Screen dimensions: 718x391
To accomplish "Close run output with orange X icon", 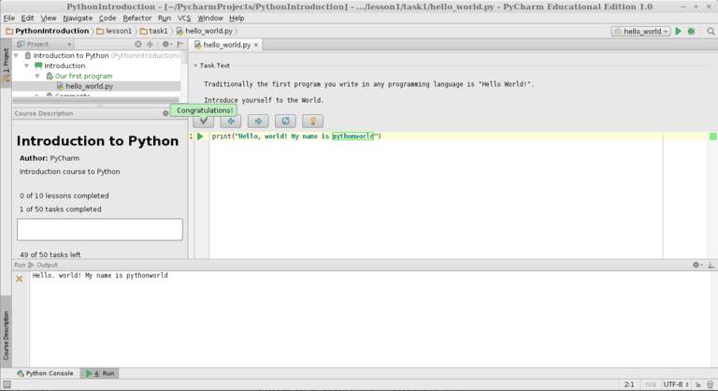I will click(x=20, y=278).
